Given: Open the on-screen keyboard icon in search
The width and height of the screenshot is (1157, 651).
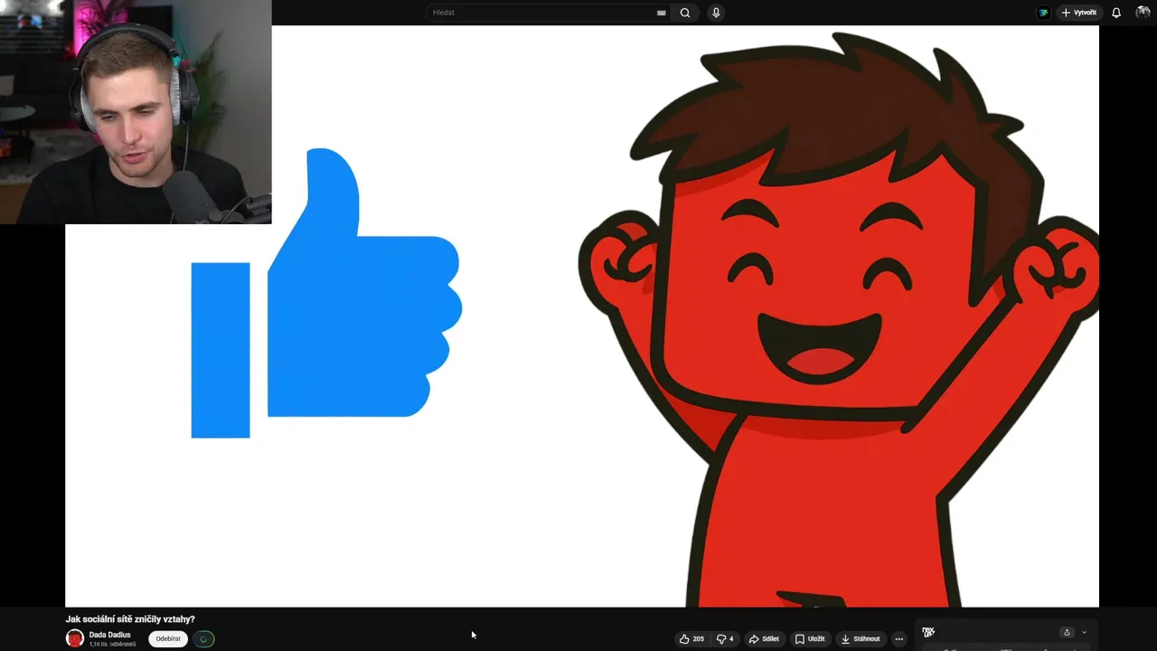Looking at the screenshot, I should (661, 13).
